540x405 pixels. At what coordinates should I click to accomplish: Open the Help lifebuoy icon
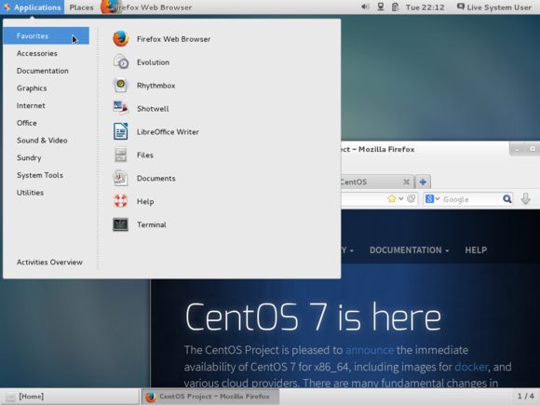click(x=120, y=201)
